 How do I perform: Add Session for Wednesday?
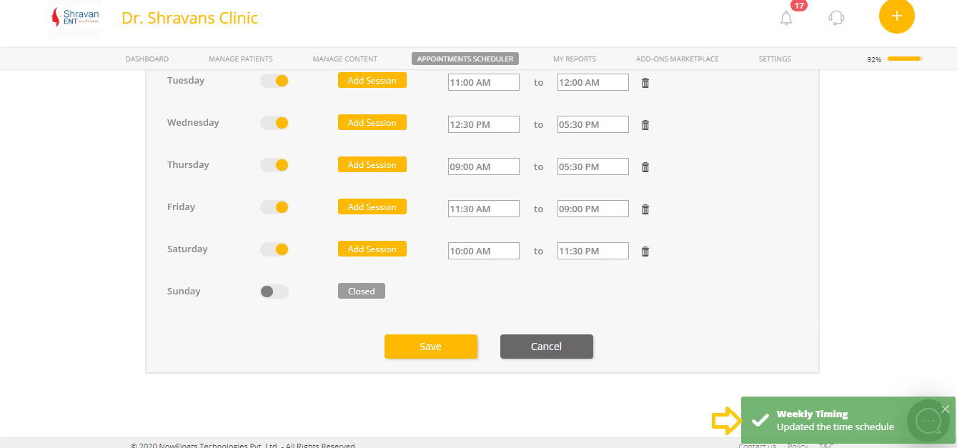click(372, 122)
